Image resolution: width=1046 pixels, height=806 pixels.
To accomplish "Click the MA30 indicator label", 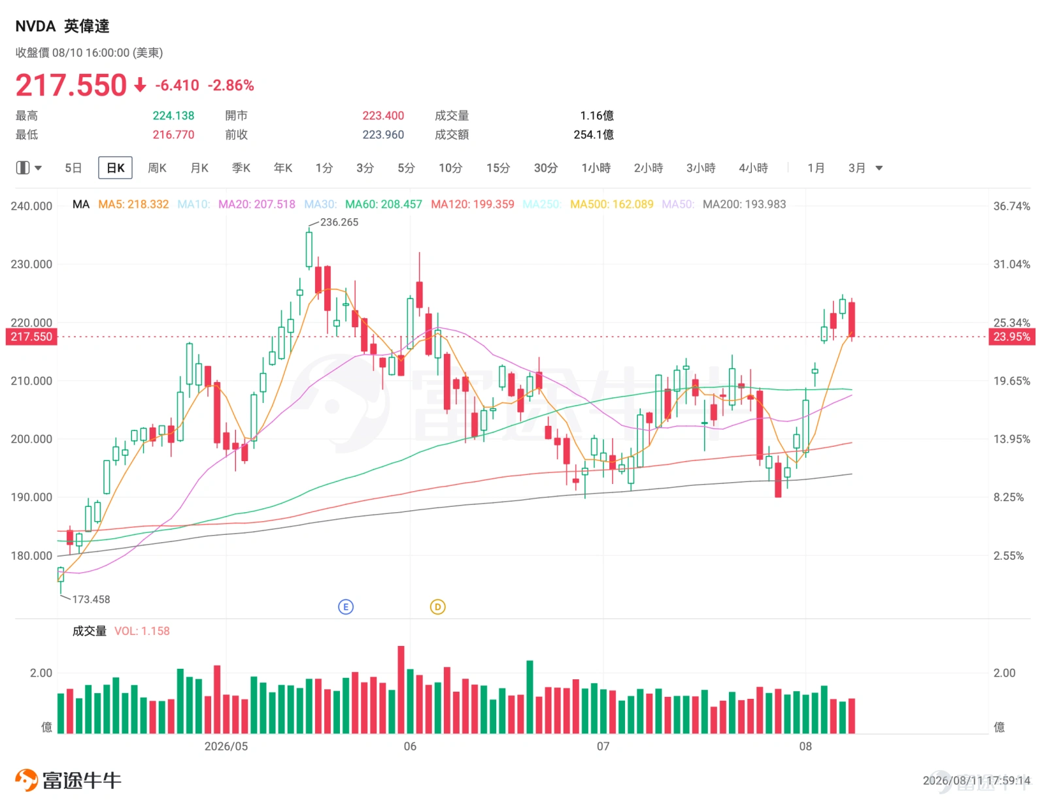I will 320,204.
